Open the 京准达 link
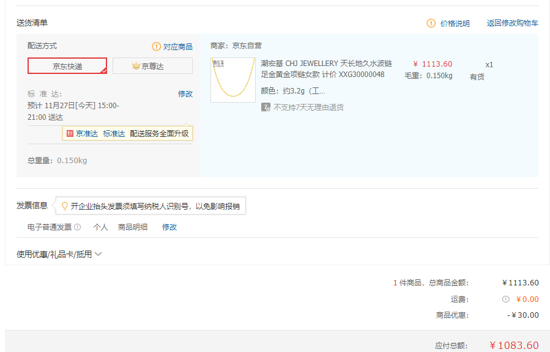Image resolution: width=550 pixels, height=352 pixels. [87, 133]
